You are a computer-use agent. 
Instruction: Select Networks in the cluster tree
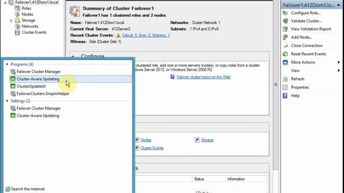click(x=30, y=26)
